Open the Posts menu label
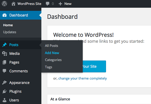The height and width of the screenshot is (104, 151). tap(14, 45)
